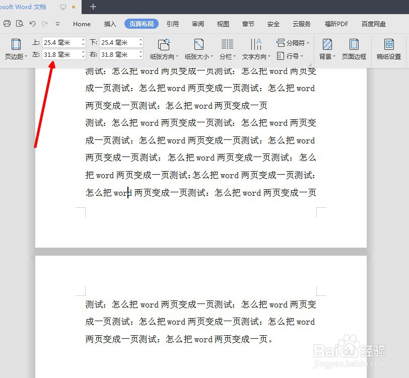
Task: Open the 福昕PDF tab
Action: [x=336, y=24]
